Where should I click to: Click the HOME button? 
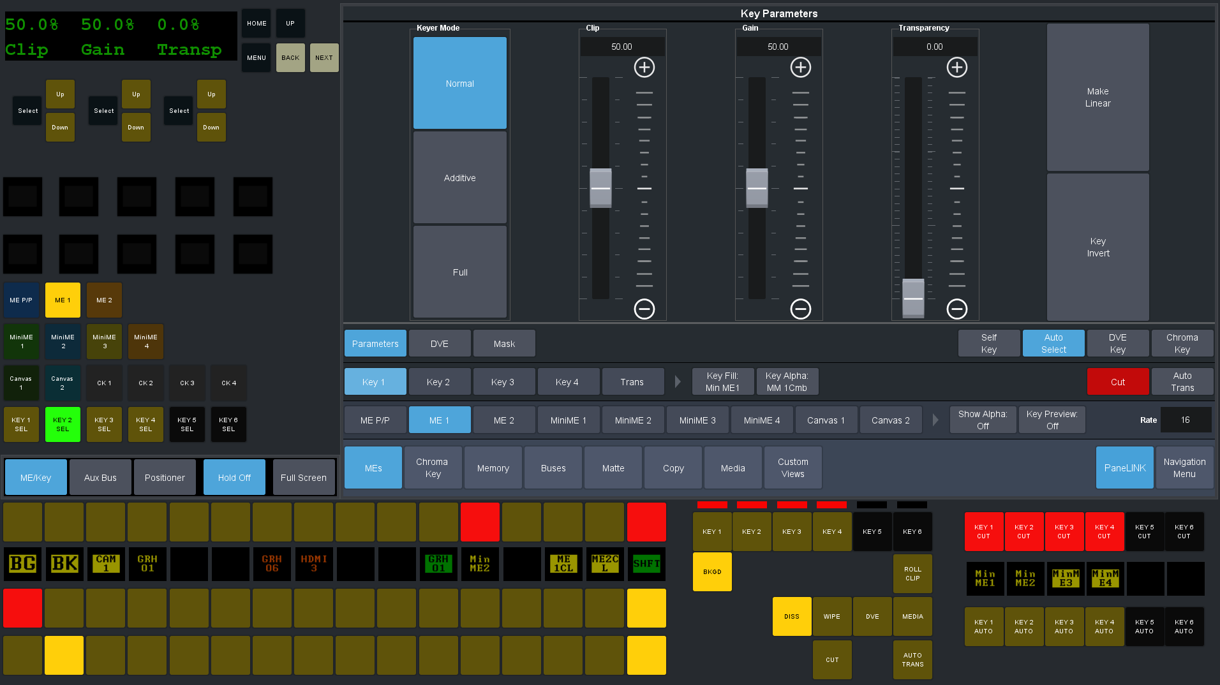coord(257,24)
